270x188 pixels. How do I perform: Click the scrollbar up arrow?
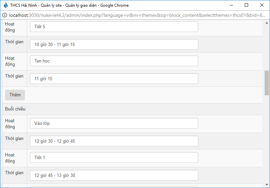coord(267,23)
